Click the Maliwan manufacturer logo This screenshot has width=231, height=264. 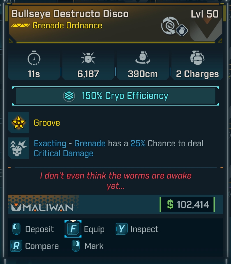click(42, 208)
